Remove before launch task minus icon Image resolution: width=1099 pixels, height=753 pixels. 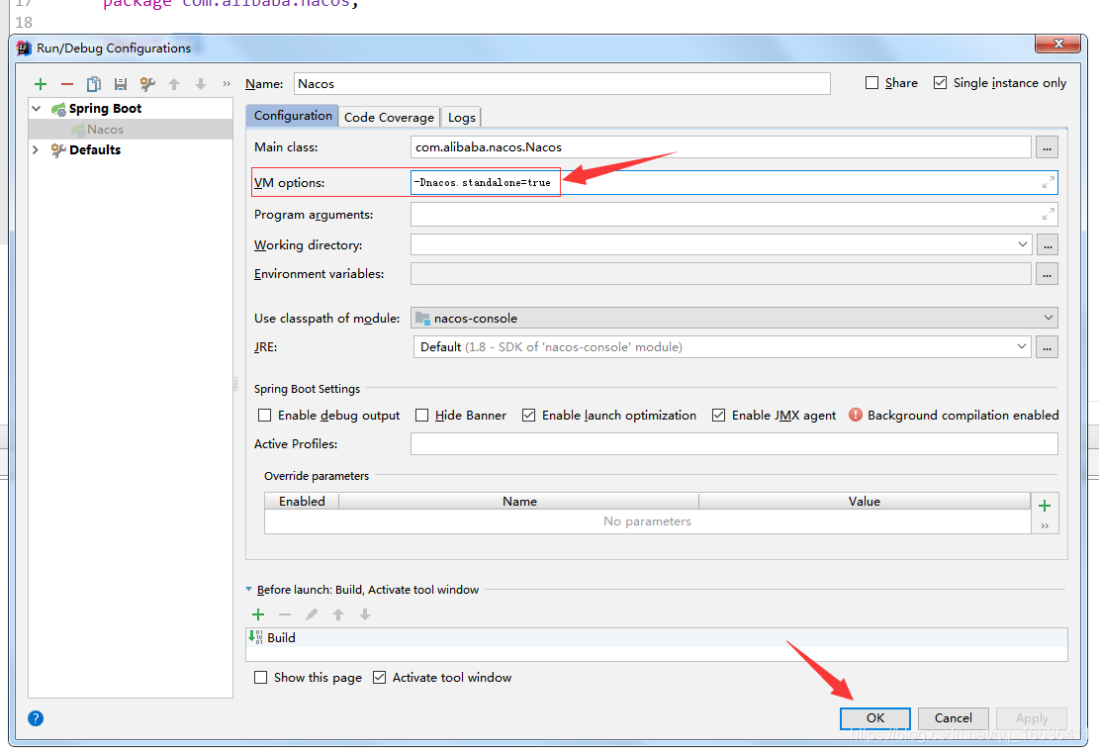coord(285,614)
